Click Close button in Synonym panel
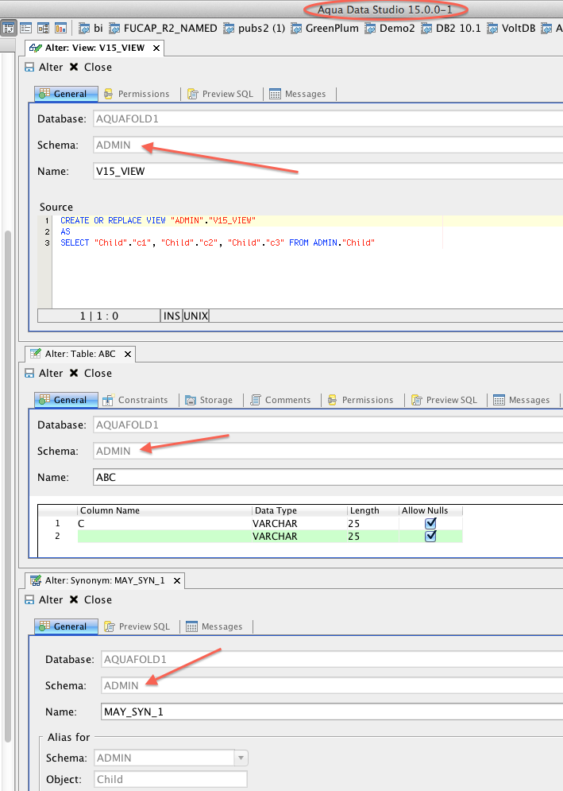The height and width of the screenshot is (791, 563). 91,599
